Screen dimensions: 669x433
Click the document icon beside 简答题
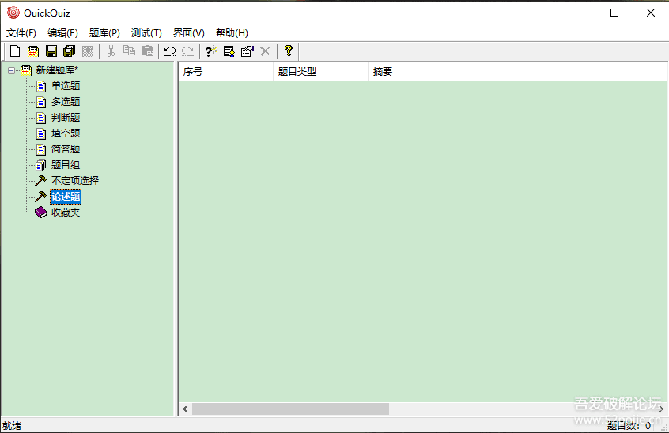tap(41, 149)
